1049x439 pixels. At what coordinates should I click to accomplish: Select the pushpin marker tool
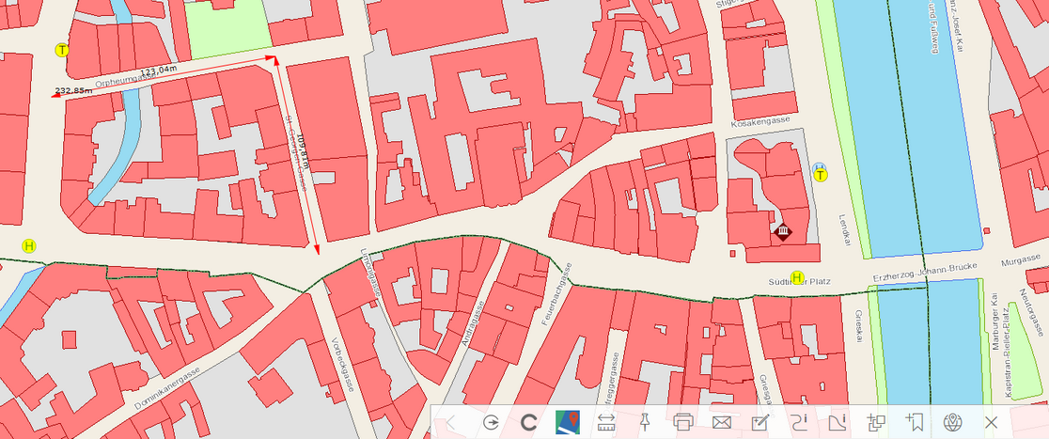click(645, 422)
